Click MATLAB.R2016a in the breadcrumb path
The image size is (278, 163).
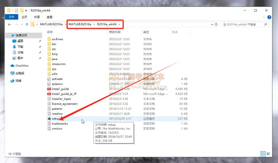coord(52,25)
